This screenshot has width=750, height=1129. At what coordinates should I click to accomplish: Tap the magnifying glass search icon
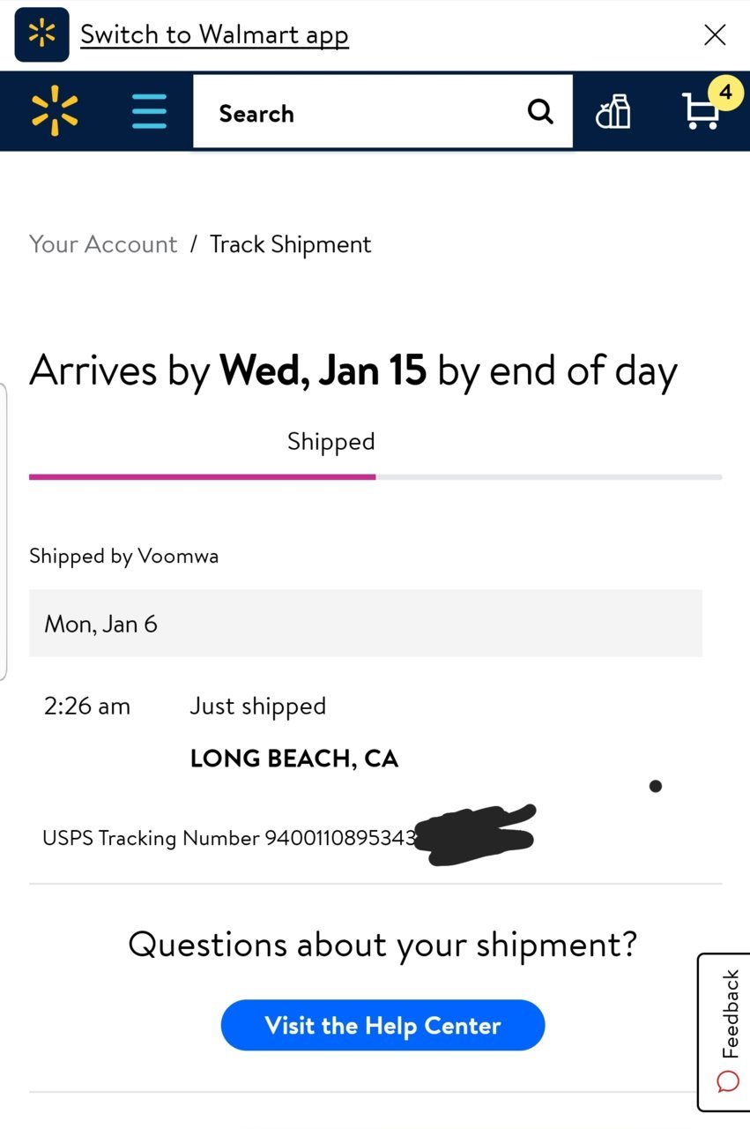coord(540,112)
